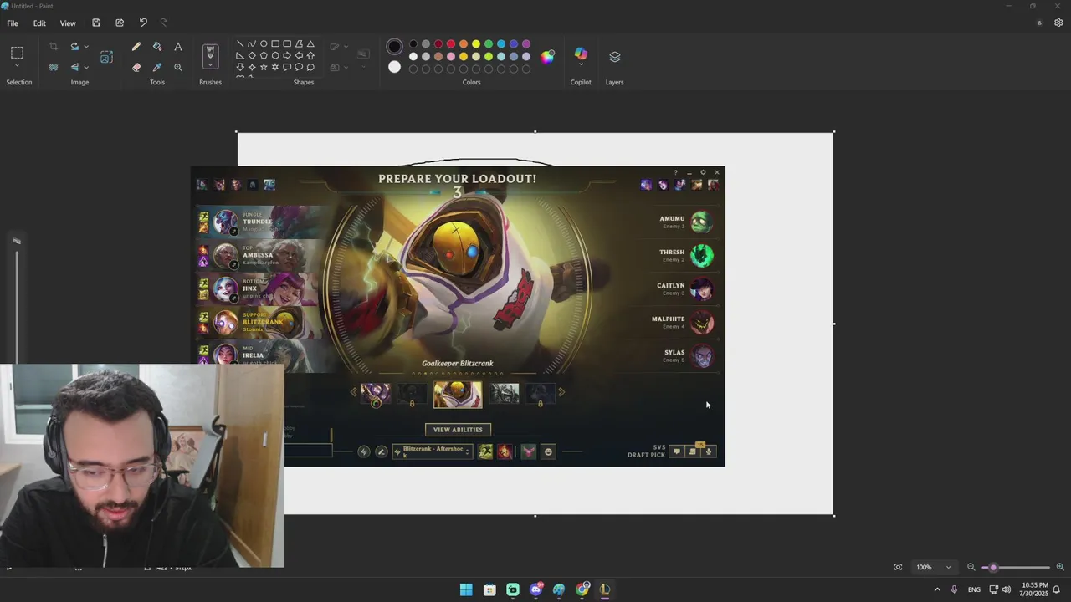Select the Eraser tool
The width and height of the screenshot is (1071, 602).
point(136,67)
